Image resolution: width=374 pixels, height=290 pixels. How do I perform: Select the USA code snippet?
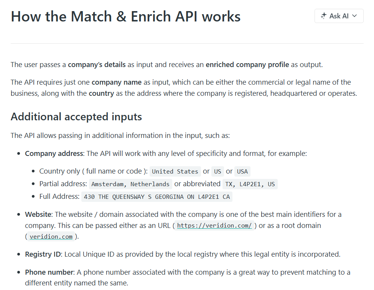[x=242, y=171]
